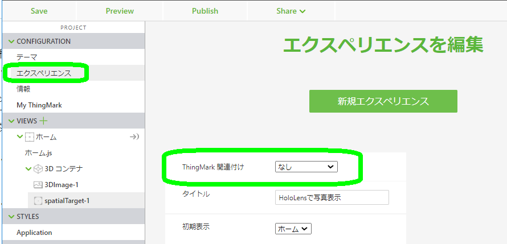Click Save in the top toolbar
The width and height of the screenshot is (507, 244).
pos(39,11)
